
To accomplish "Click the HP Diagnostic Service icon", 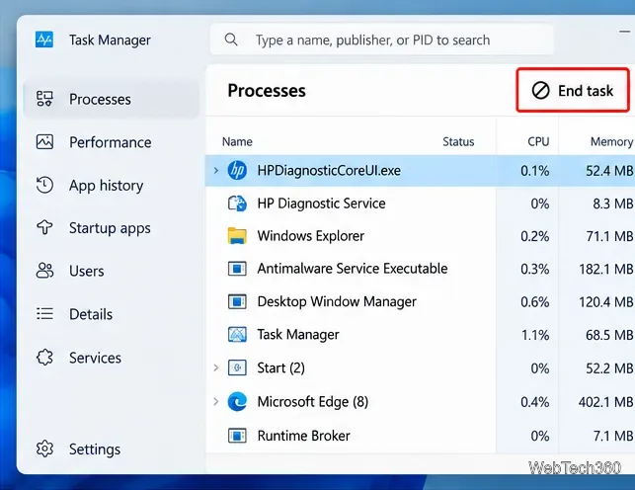I will [x=237, y=204].
